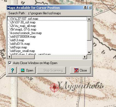Click the red crosshair cursor marker on map

click(54, 88)
